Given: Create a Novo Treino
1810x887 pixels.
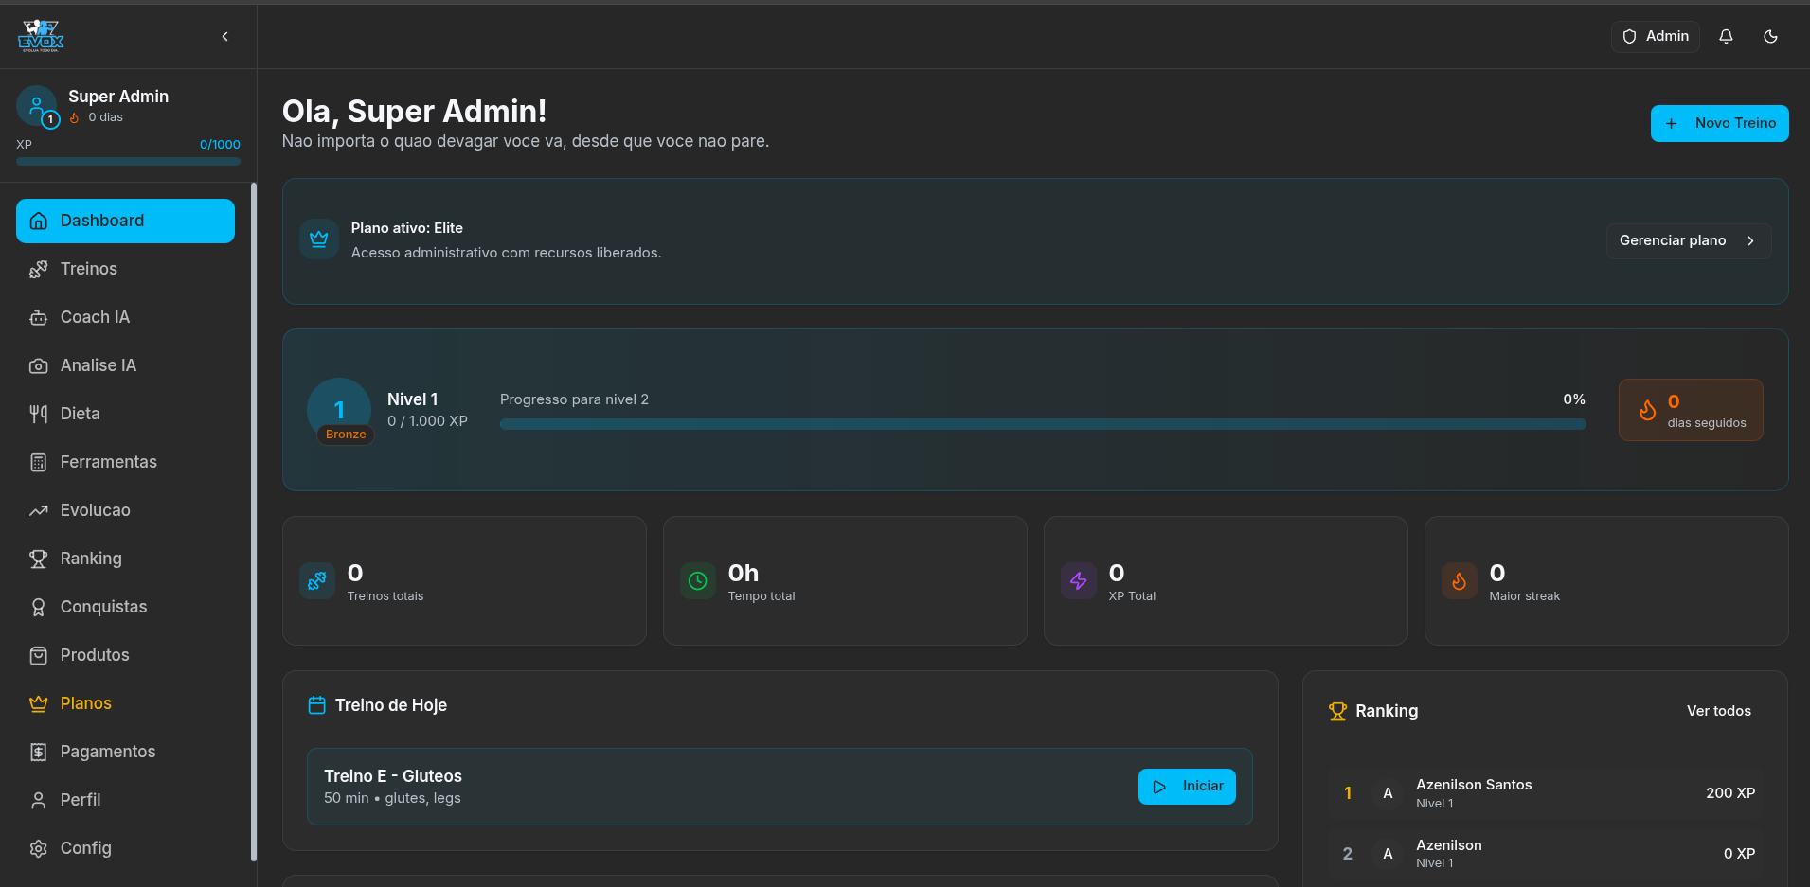Looking at the screenshot, I should [x=1719, y=123].
